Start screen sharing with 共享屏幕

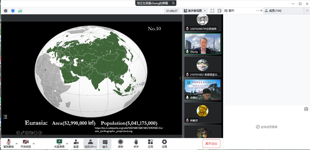59,143
